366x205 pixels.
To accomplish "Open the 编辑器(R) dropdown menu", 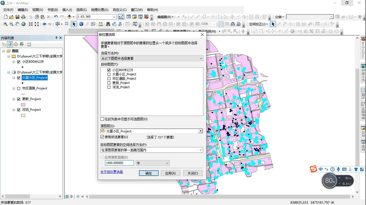I will point(165,17).
